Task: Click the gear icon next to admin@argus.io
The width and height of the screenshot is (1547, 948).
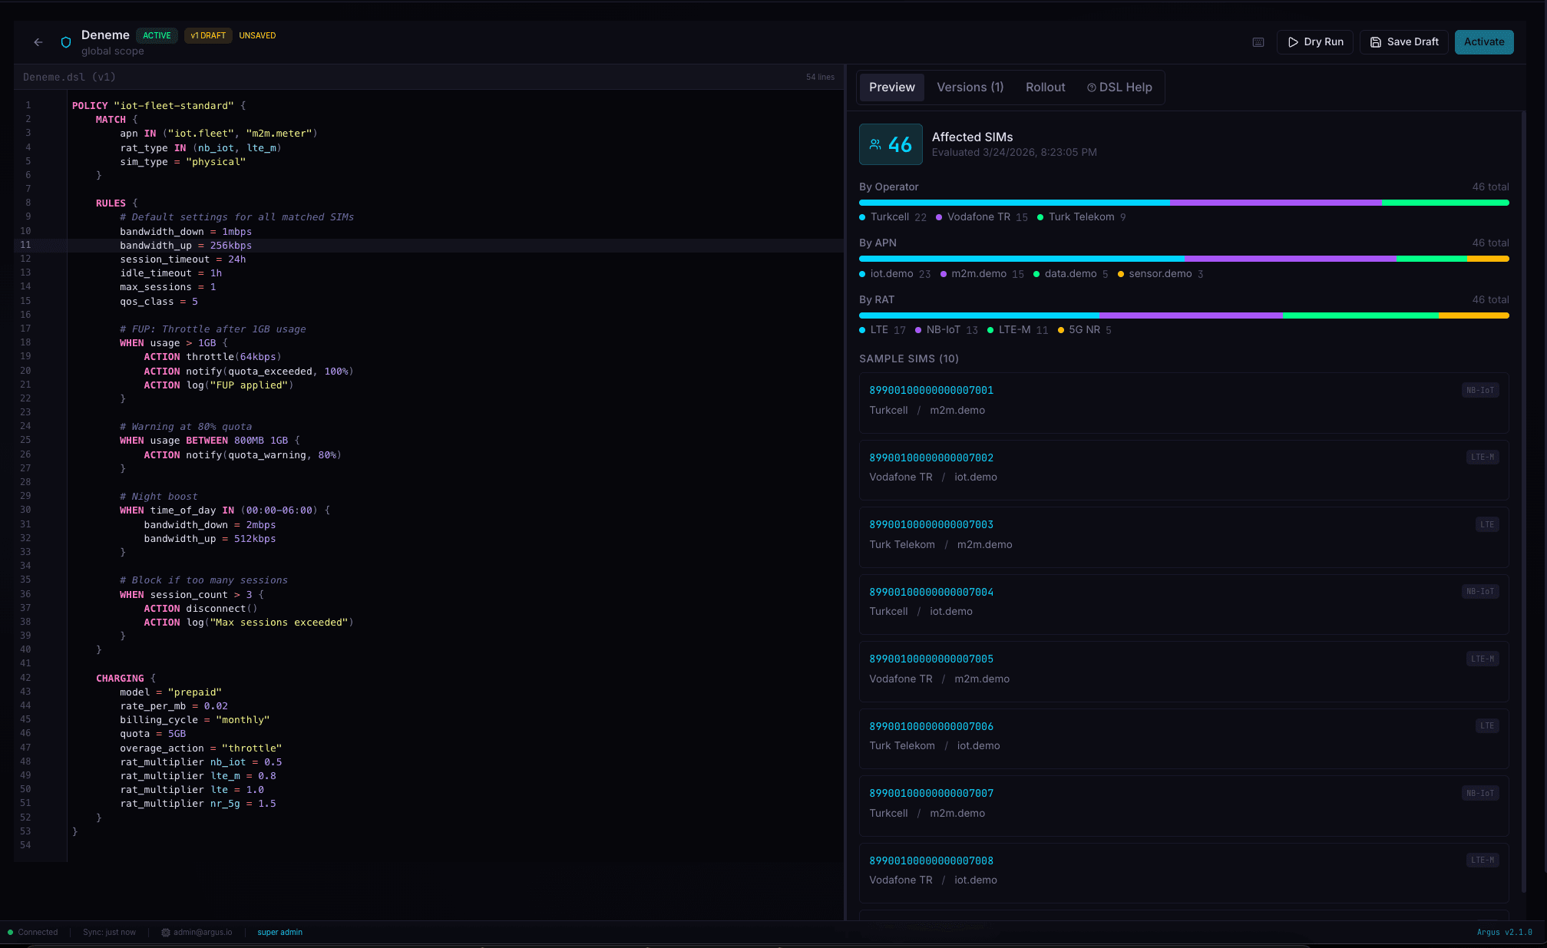Action: point(165,932)
